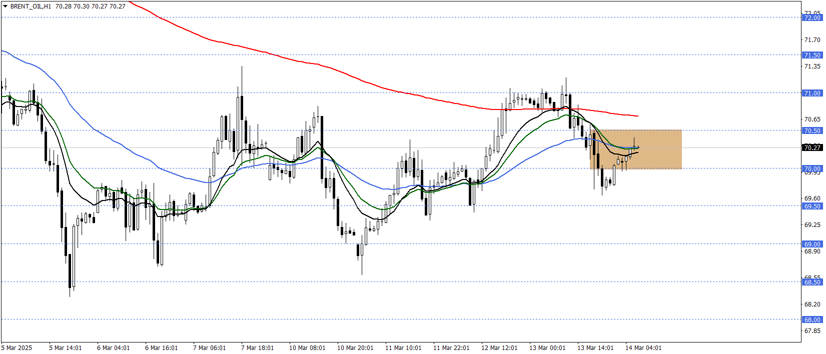This screenshot has height=354, width=826.
Task: Click the 13 Mar 00:01 time label
Action: tap(547, 348)
